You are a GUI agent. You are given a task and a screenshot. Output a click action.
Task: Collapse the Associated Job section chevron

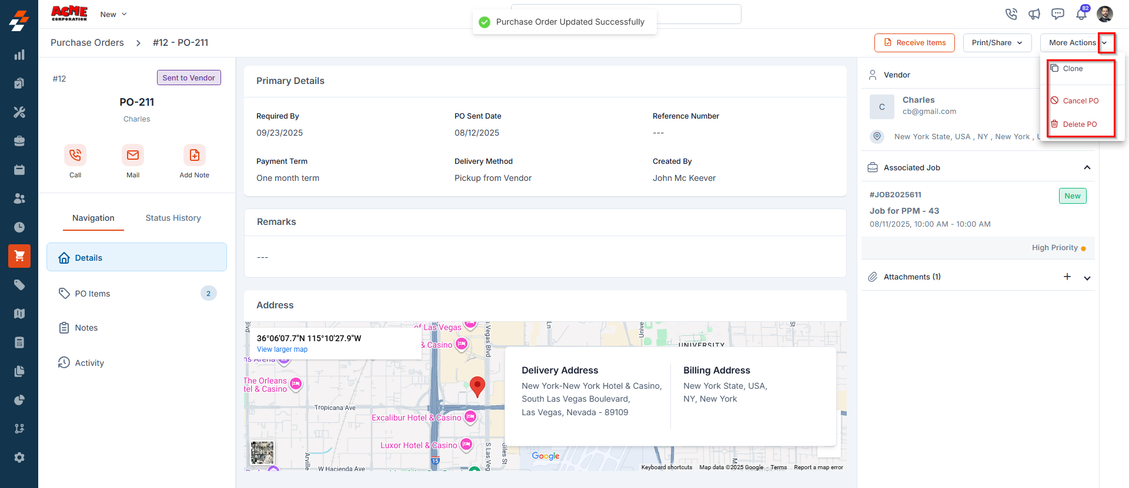[1087, 167]
